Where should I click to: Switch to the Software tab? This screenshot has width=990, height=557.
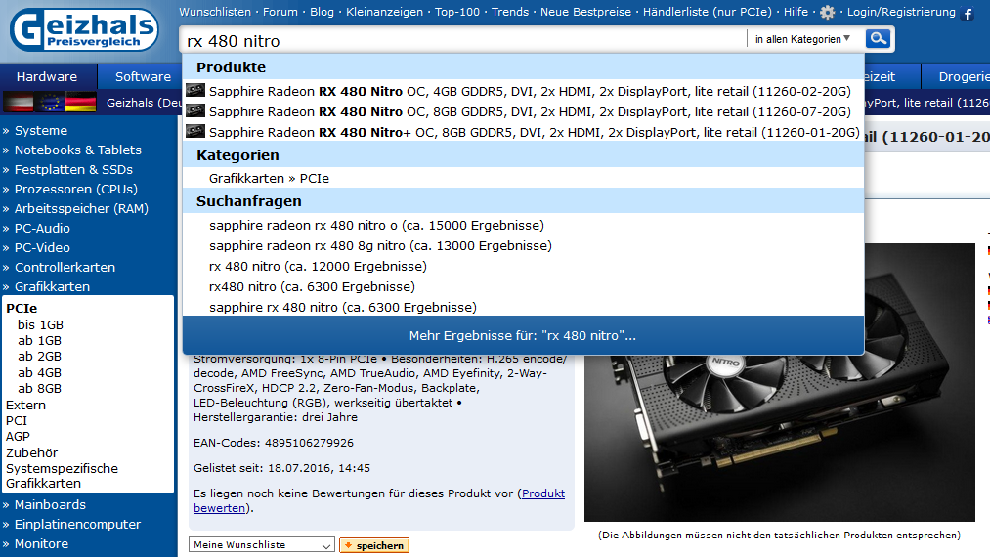[x=143, y=76]
